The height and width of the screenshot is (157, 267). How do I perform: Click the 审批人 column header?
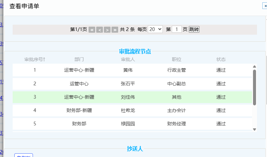[128, 59]
